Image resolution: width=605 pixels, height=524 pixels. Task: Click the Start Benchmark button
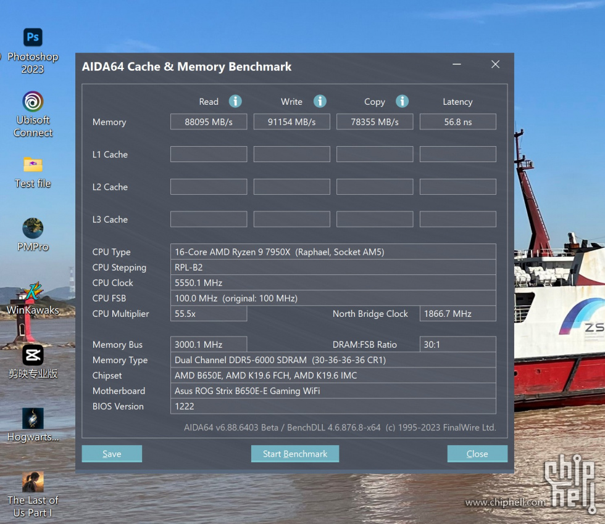295,454
